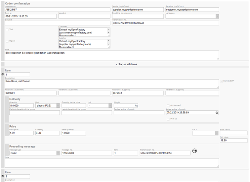
Task: Click the Variant no. (customer) field
Action: tap(84, 93)
